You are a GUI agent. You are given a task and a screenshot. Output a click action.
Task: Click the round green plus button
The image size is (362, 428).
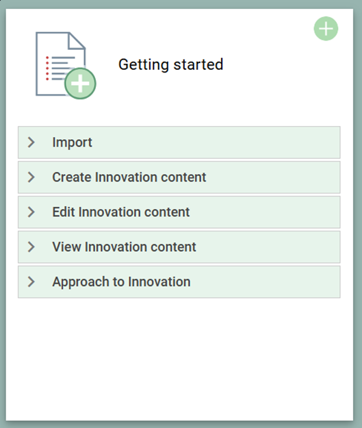click(x=326, y=29)
